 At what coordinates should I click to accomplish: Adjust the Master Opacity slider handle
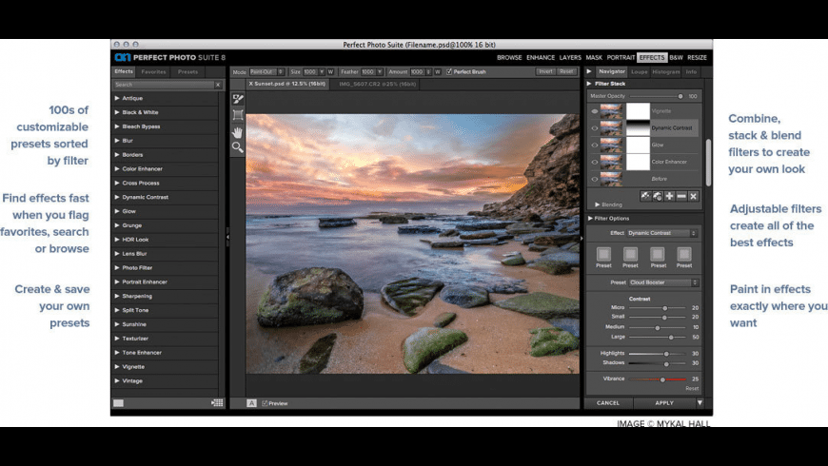click(x=680, y=96)
